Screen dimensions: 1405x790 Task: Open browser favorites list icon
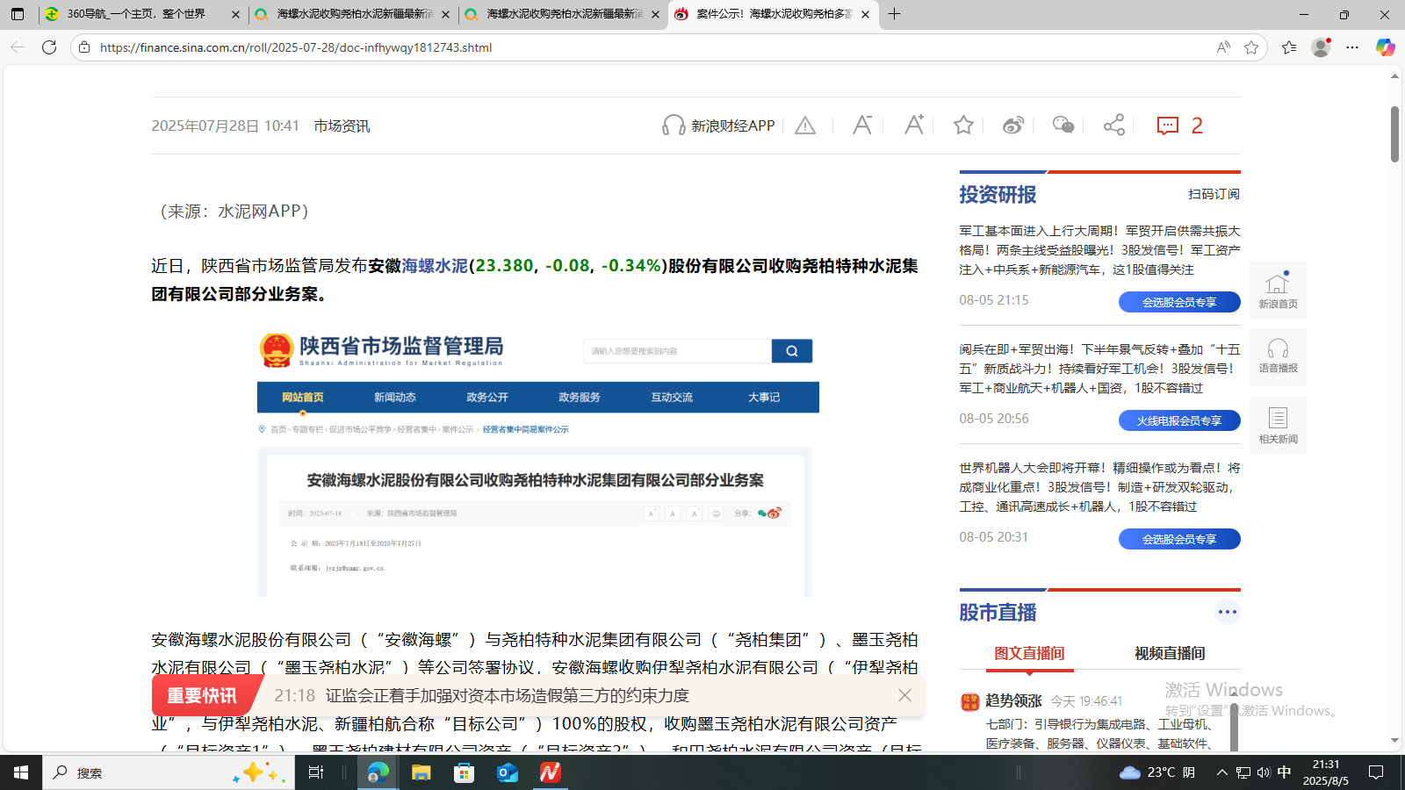pos(1289,47)
